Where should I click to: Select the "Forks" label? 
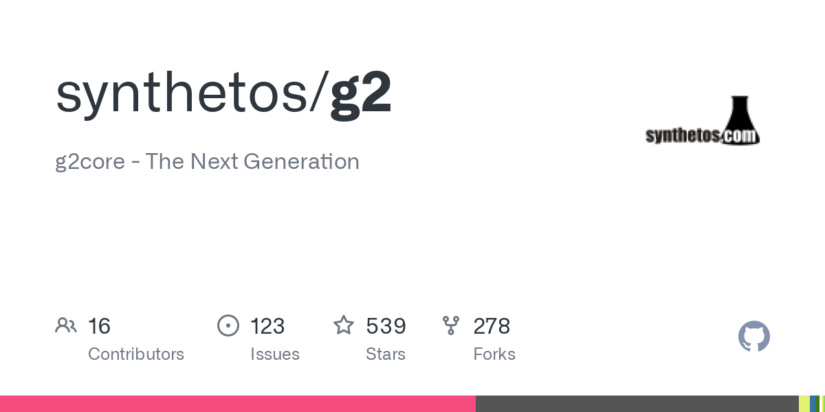(x=494, y=354)
